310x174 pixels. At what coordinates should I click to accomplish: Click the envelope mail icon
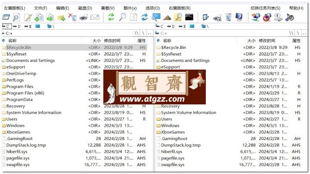click(95, 17)
